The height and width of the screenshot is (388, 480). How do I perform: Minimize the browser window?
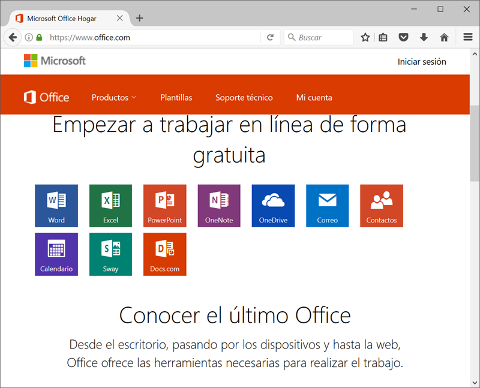(414, 9)
